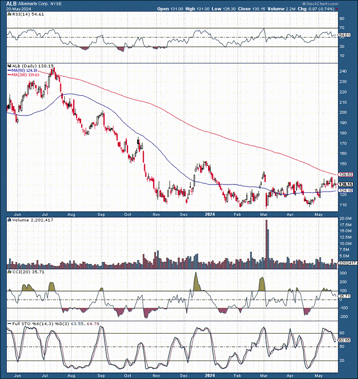This screenshot has height=379, width=358.
Task: Click the -200 level on the CCI axis
Action: click(343, 317)
